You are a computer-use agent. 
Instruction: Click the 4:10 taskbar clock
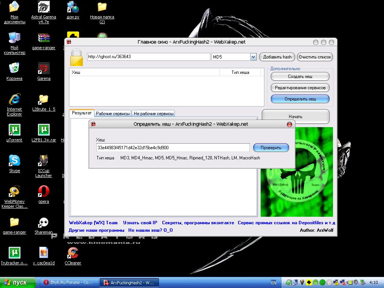pos(373,283)
